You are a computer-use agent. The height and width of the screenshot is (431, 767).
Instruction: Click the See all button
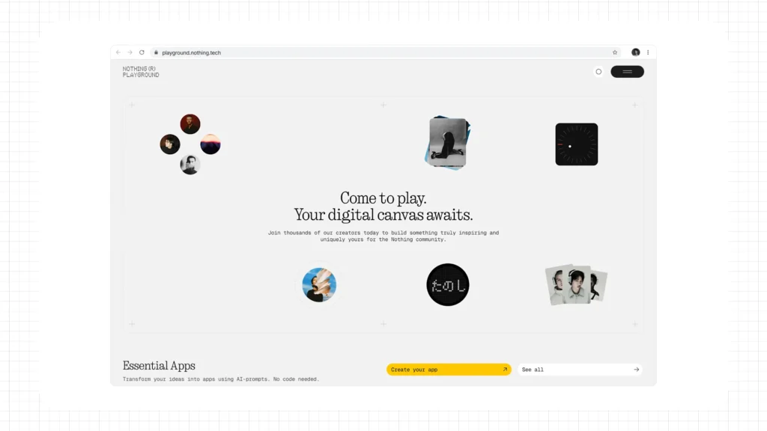(580, 370)
